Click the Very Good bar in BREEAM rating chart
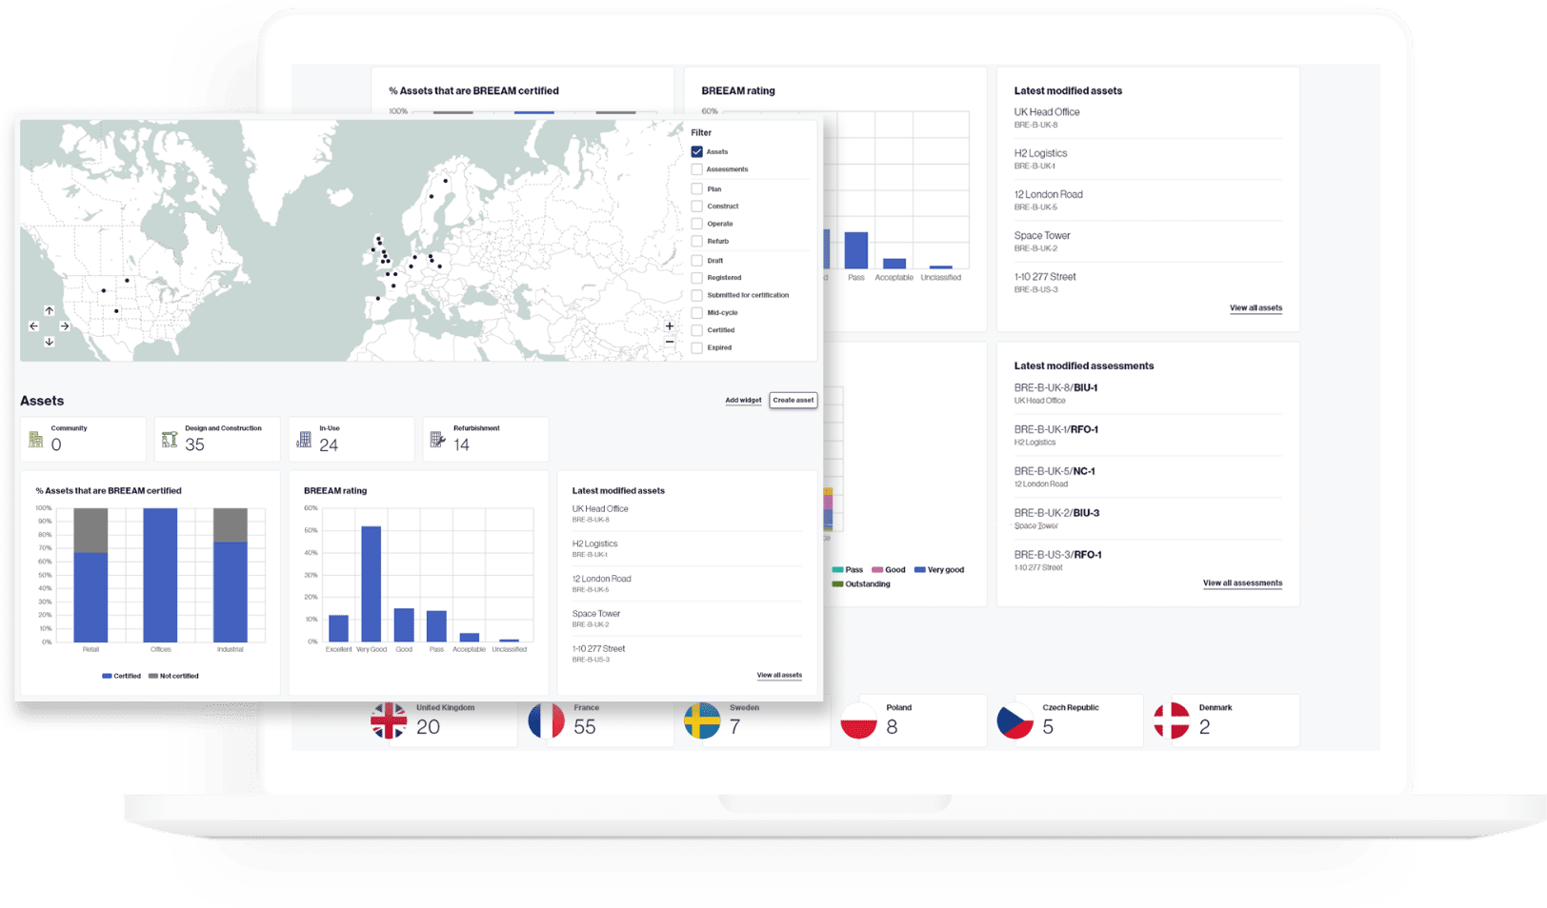The image size is (1547, 908). [x=372, y=583]
